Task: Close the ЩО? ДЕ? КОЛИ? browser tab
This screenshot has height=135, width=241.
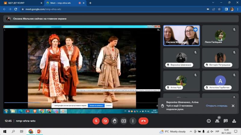Action: tap(41, 3)
